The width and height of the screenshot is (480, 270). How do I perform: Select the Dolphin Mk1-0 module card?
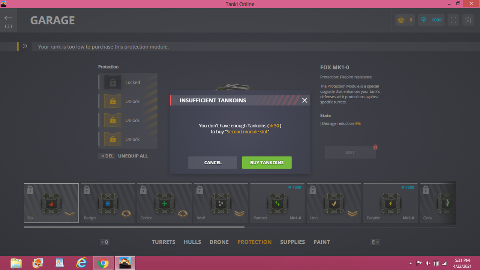point(391,203)
